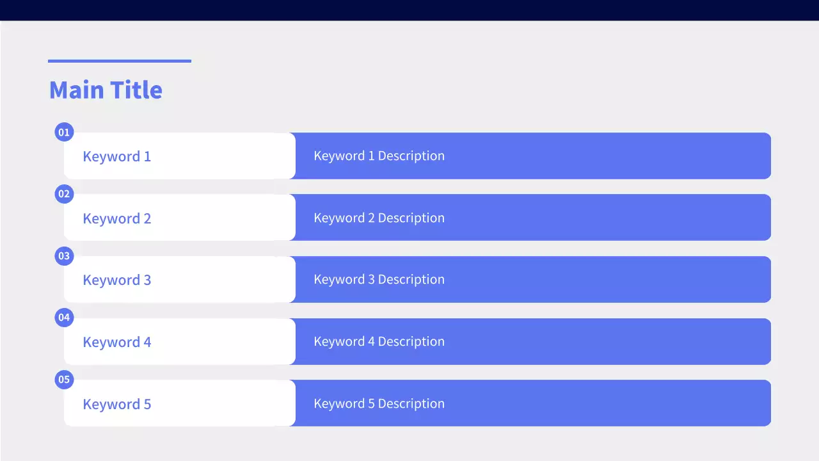Select the 02 circular badge
This screenshot has width=819, height=461.
[64, 194]
